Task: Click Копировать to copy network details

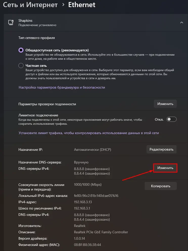Action: (x=160, y=186)
